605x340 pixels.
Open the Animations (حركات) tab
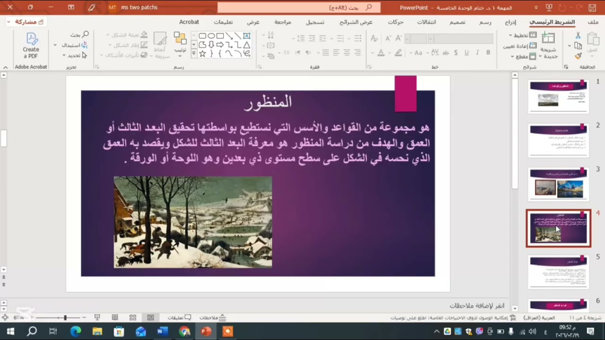396,22
